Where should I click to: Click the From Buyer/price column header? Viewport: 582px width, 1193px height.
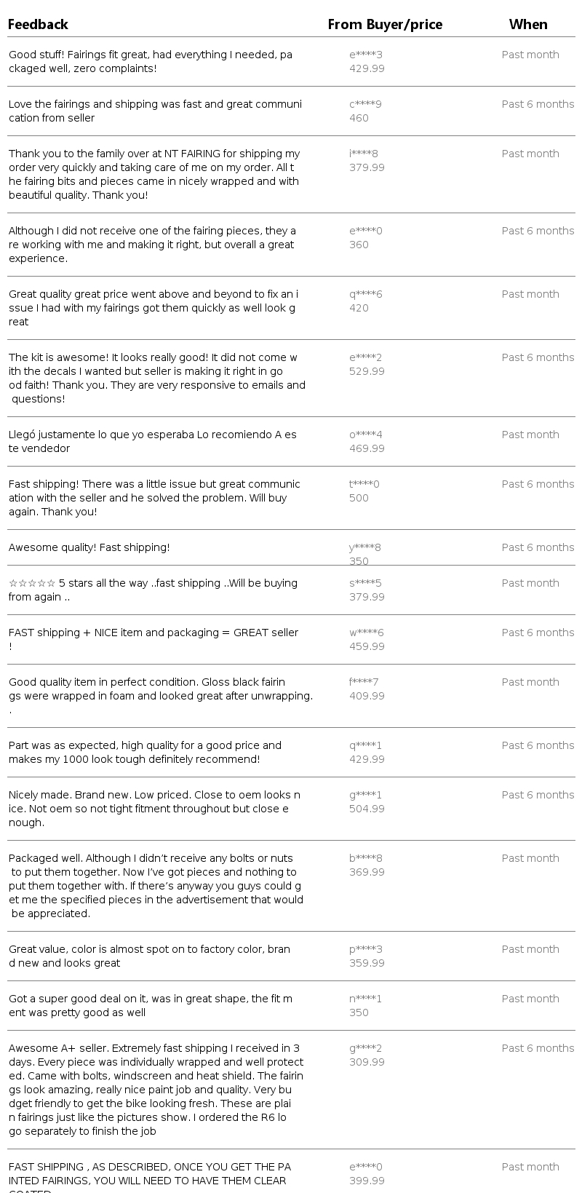click(x=385, y=25)
